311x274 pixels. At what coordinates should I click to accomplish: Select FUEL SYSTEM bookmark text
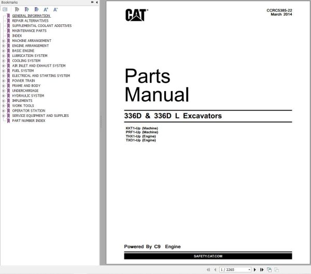coord(23,71)
